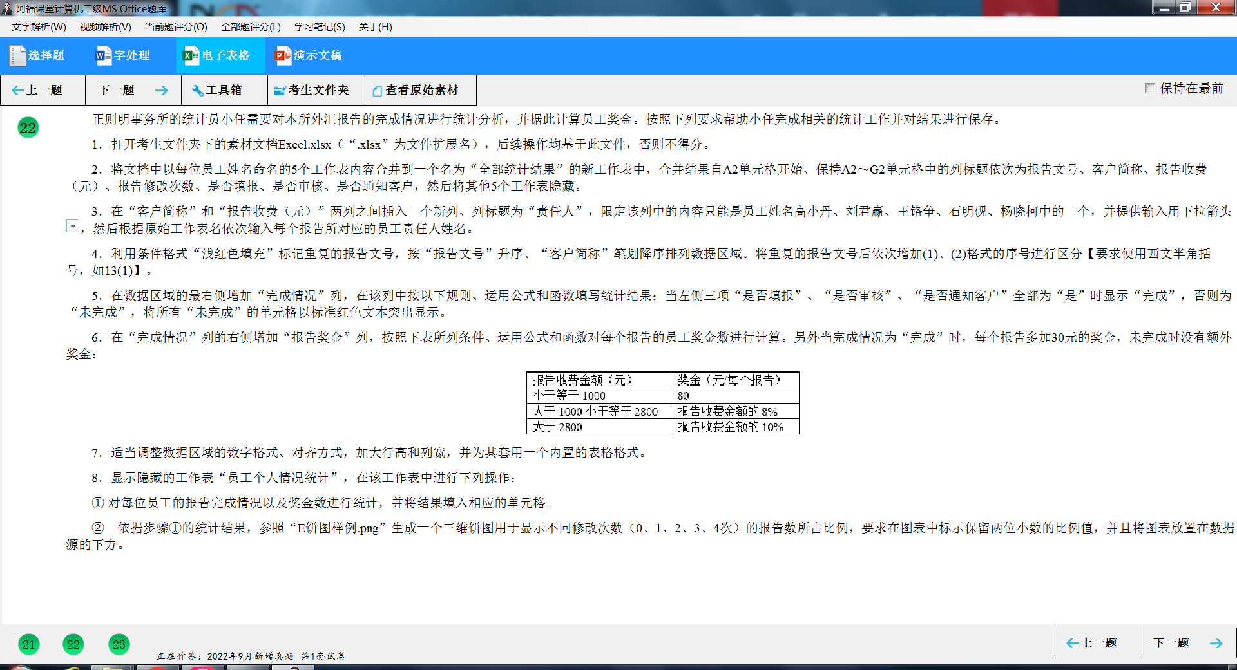Click bottom-right 下一题 arrow button
Viewport: 1237px width, 670px height.
tap(1187, 643)
